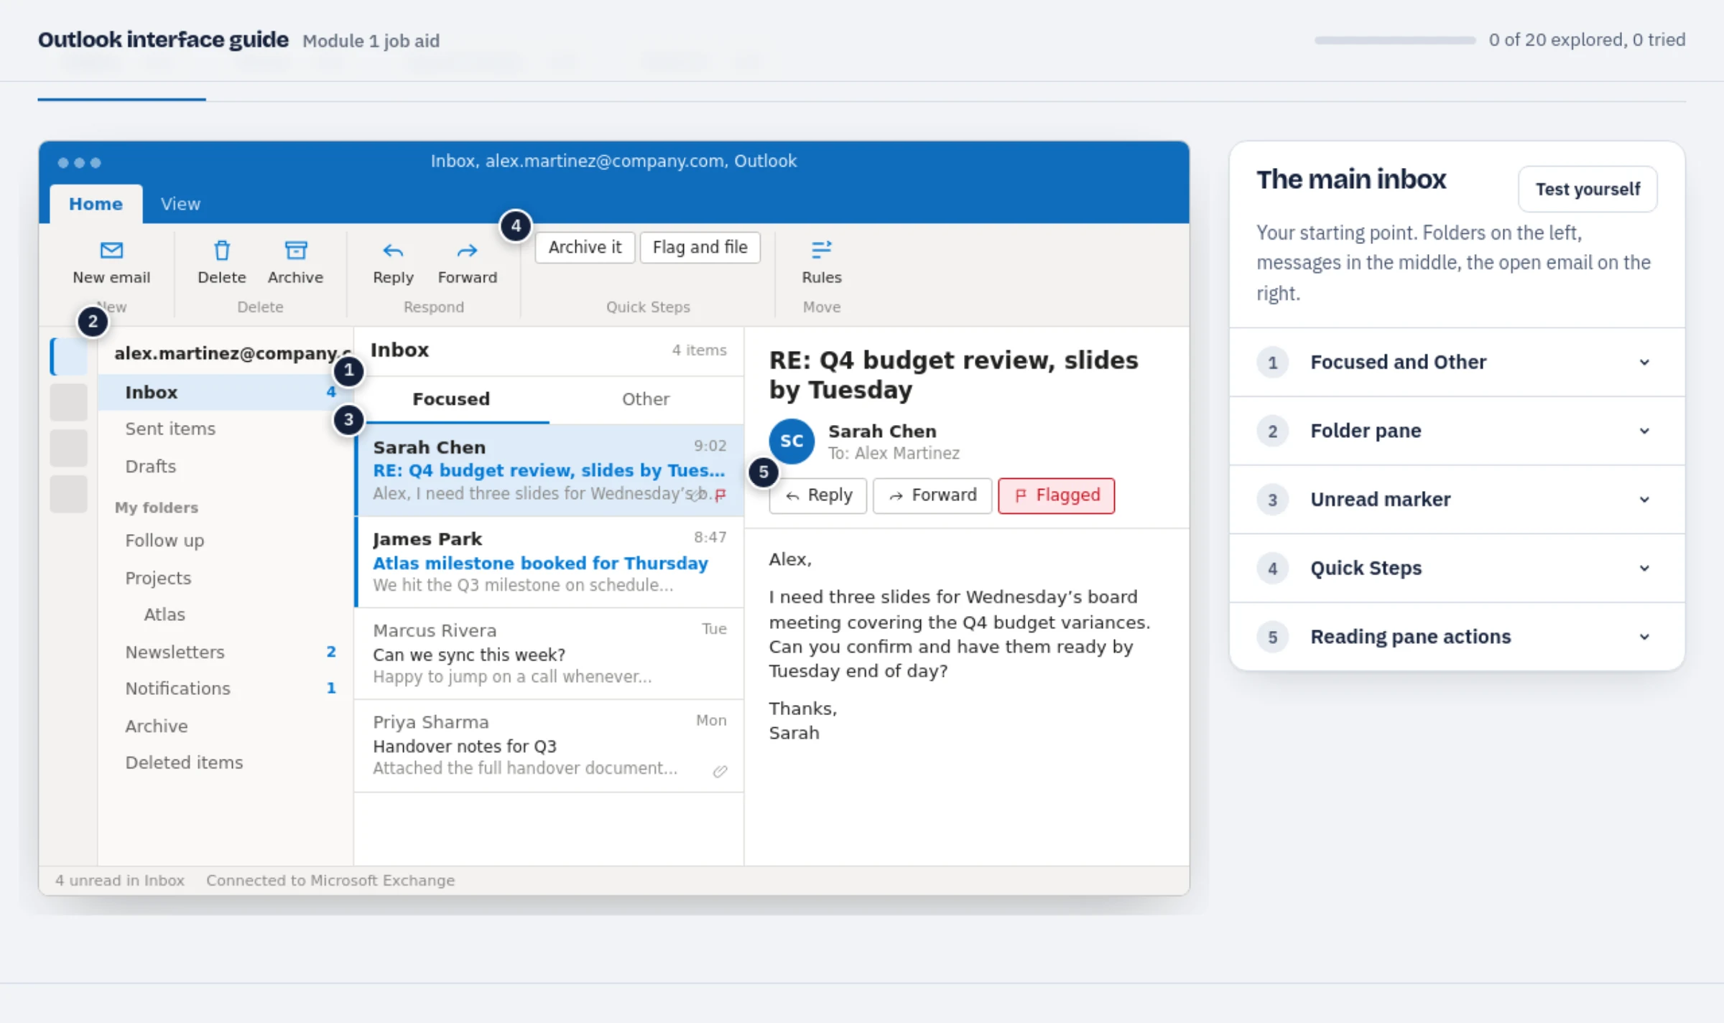
Task: Click the alex.martinez@company account header
Action: coord(232,353)
